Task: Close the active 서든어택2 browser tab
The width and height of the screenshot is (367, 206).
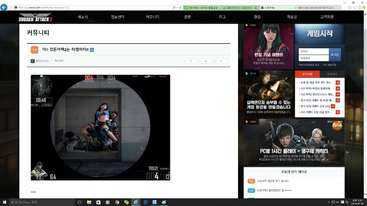Action: (296, 8)
